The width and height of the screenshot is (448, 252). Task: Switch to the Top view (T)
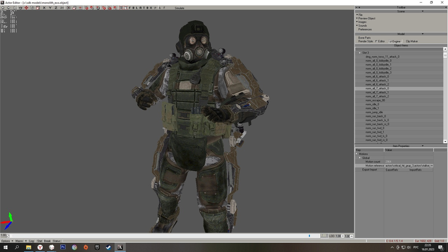144,8
